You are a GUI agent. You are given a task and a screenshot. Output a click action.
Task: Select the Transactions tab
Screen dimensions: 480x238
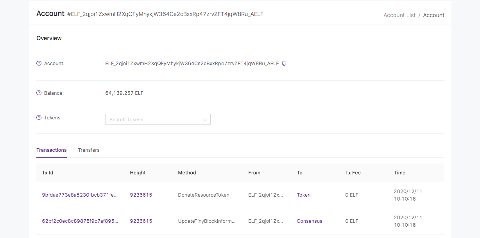click(x=52, y=150)
